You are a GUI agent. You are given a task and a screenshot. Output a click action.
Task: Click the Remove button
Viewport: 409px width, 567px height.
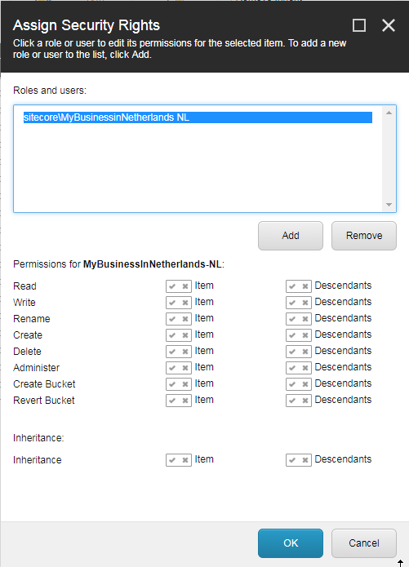(x=364, y=236)
